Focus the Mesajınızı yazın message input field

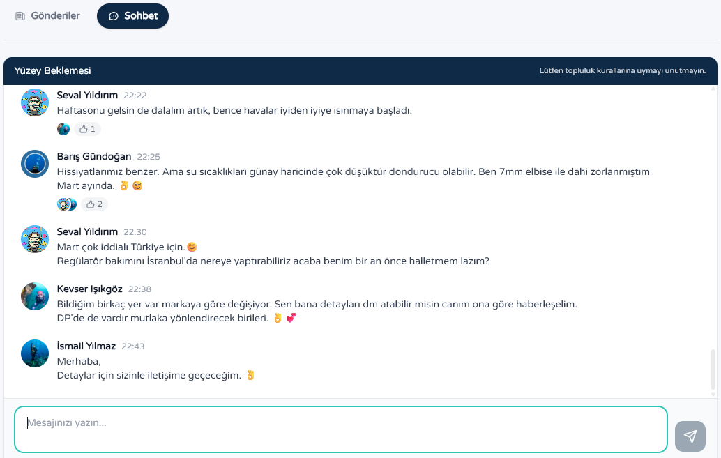(x=341, y=429)
